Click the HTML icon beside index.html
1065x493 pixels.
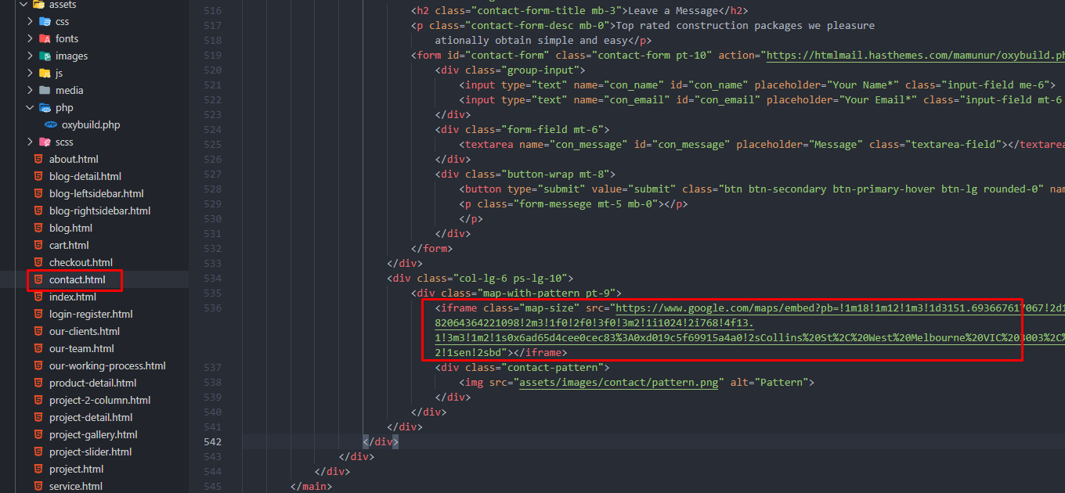tap(38, 297)
